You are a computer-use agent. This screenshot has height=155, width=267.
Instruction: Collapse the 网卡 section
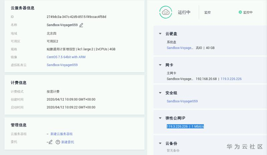coord(160,65)
